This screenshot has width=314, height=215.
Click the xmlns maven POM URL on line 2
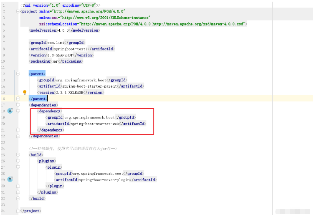(89, 11)
